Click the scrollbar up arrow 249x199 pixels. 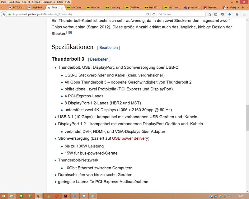coord(247,20)
